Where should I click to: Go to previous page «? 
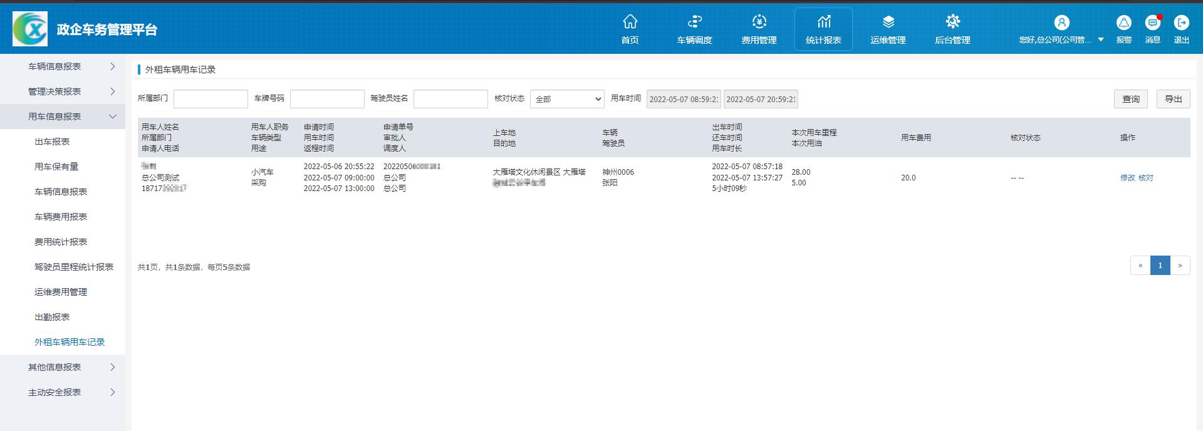coord(1140,266)
